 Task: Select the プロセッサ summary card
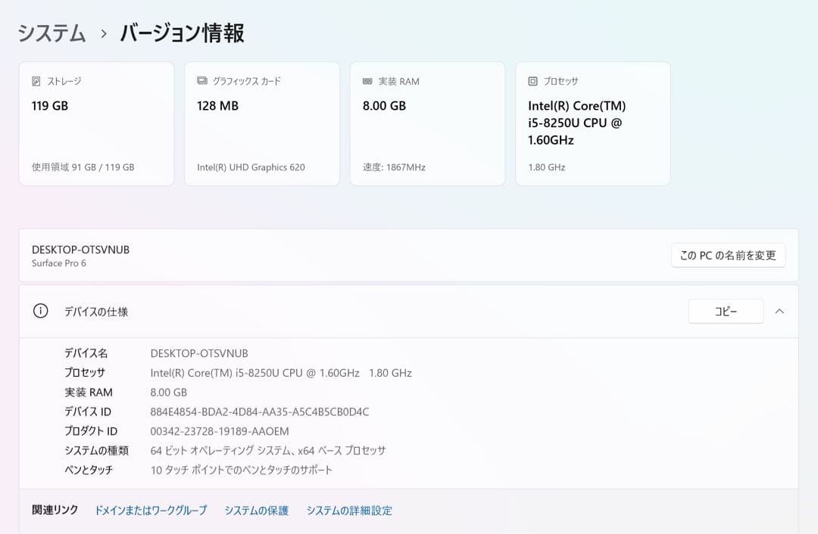[592, 123]
